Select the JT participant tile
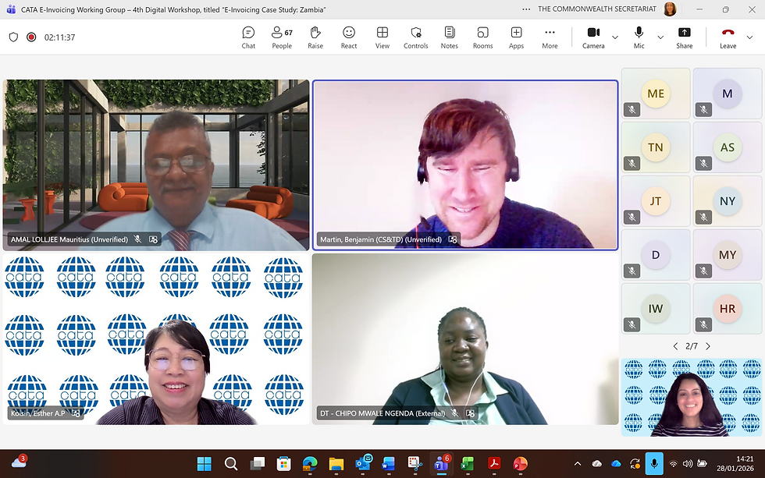The image size is (765, 478). click(656, 201)
